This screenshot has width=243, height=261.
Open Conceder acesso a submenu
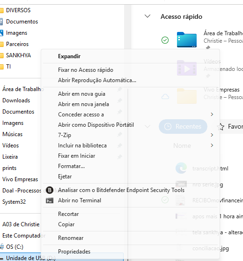click(x=81, y=115)
